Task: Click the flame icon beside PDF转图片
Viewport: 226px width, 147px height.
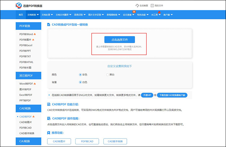Action: [33, 40]
